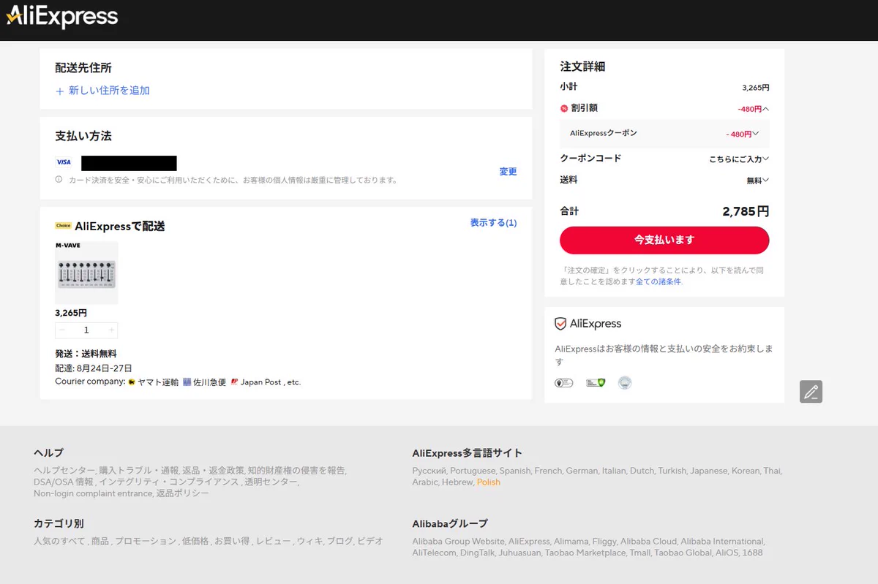Open Tmall footer link
Viewport: 878px width, 584px height.
click(x=640, y=553)
